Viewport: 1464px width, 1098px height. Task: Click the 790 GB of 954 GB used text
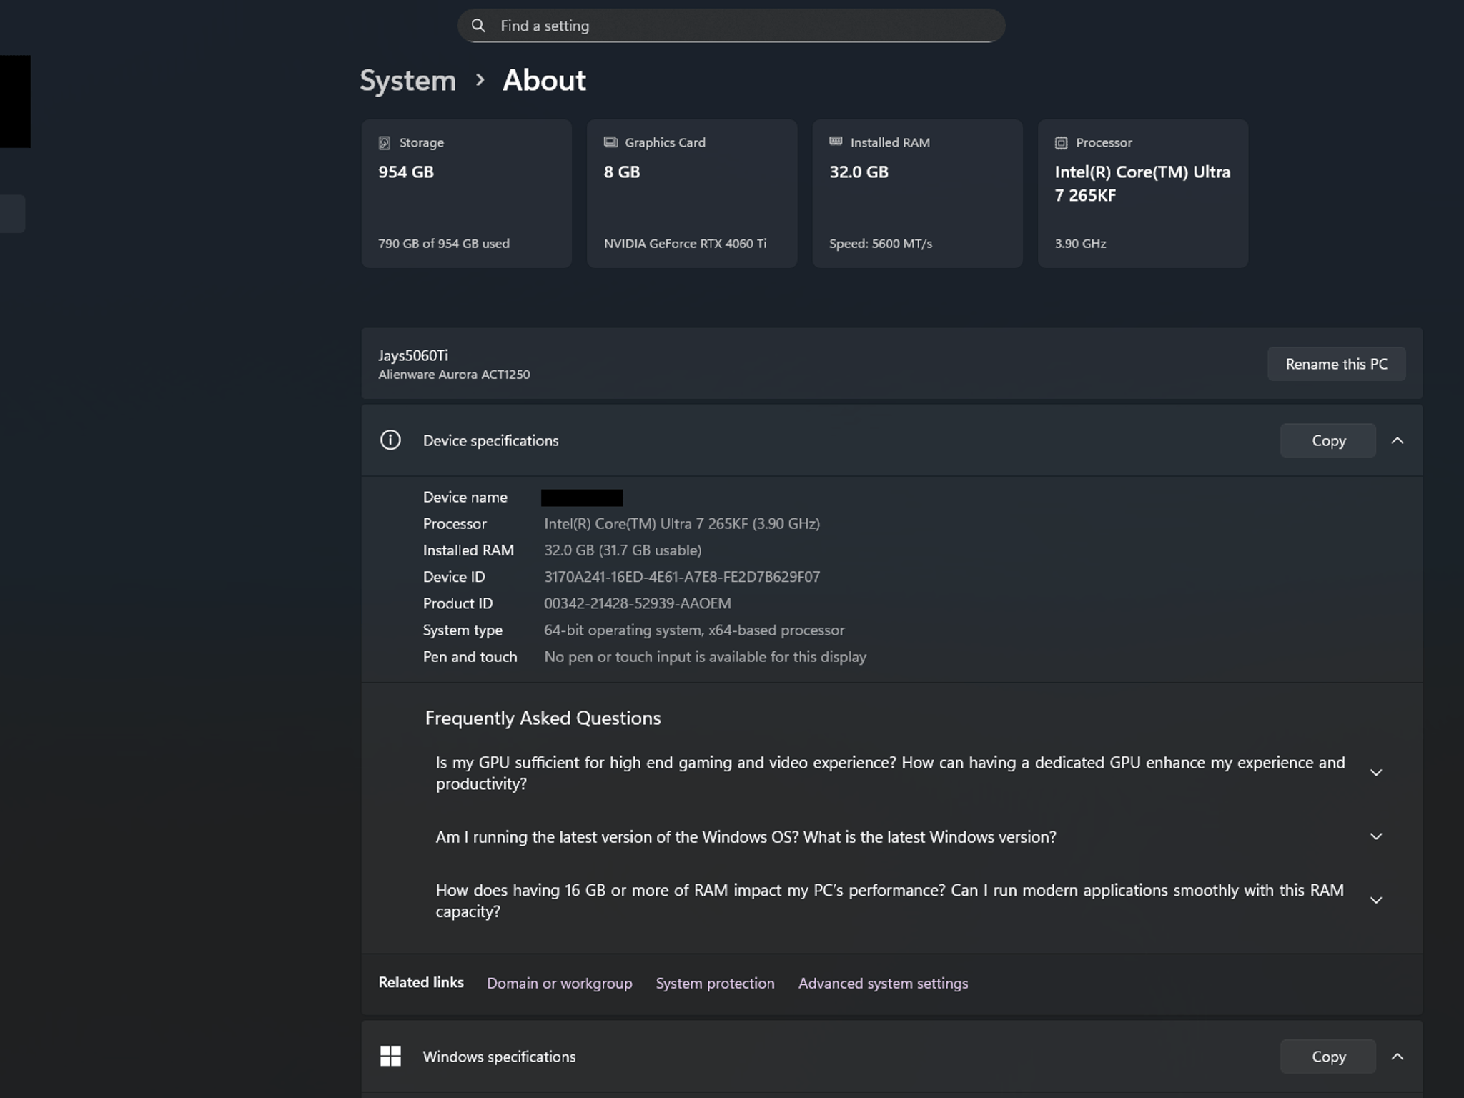coord(444,244)
